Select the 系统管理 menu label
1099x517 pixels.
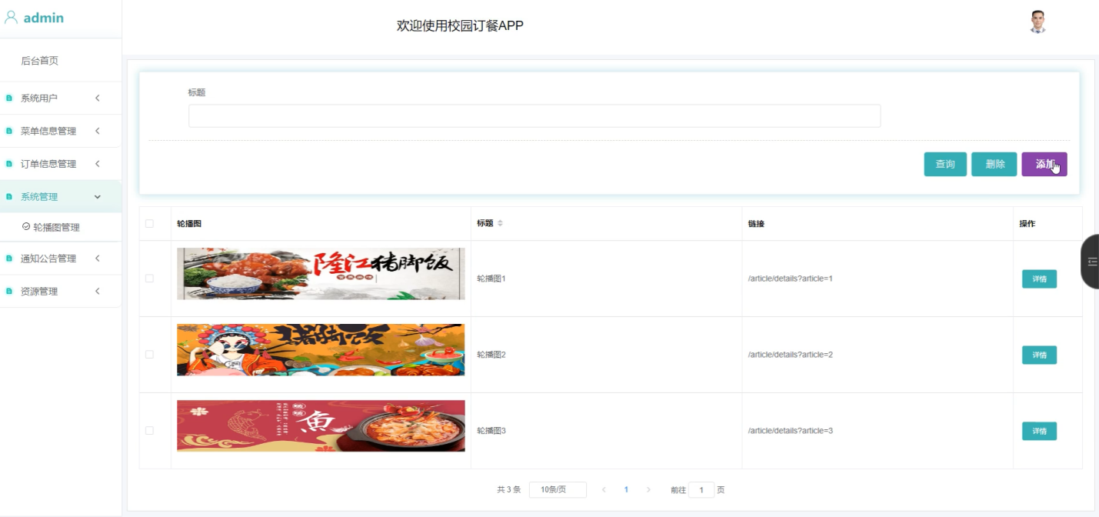pyautogui.click(x=39, y=197)
